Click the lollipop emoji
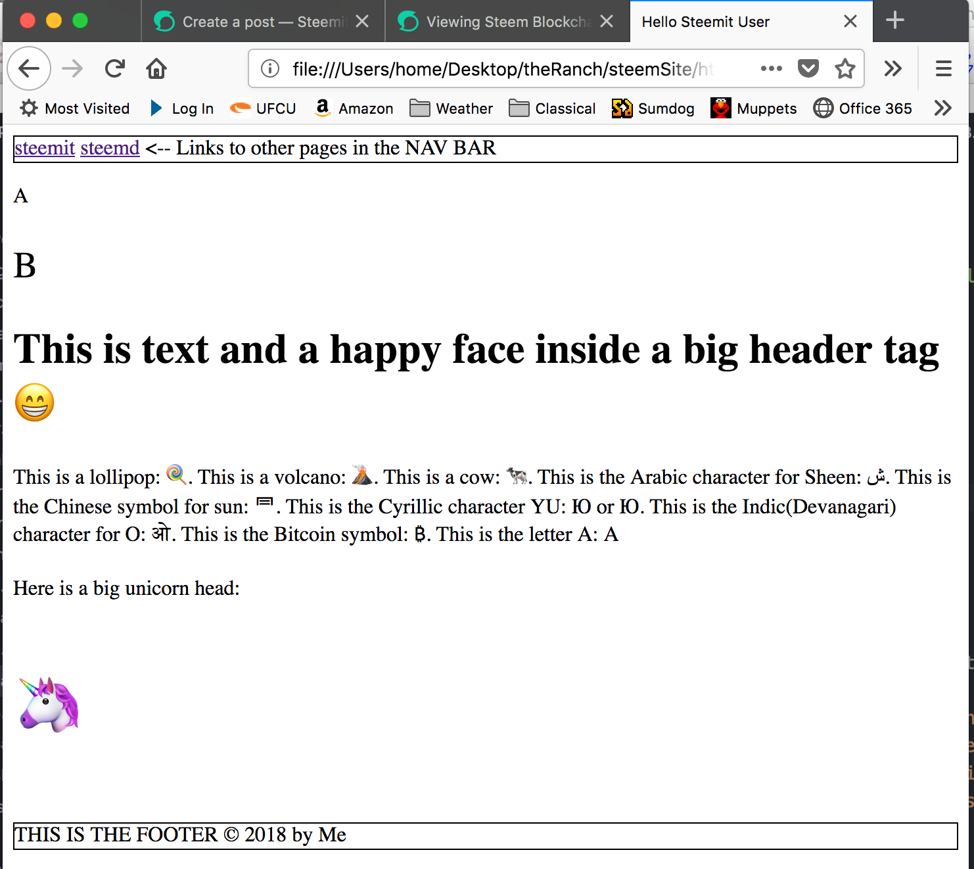Screen dimensions: 974x869 pos(175,475)
